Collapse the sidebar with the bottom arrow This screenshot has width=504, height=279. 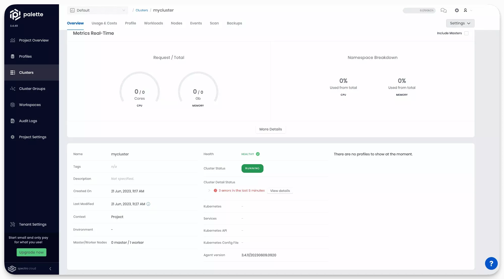(x=50, y=269)
